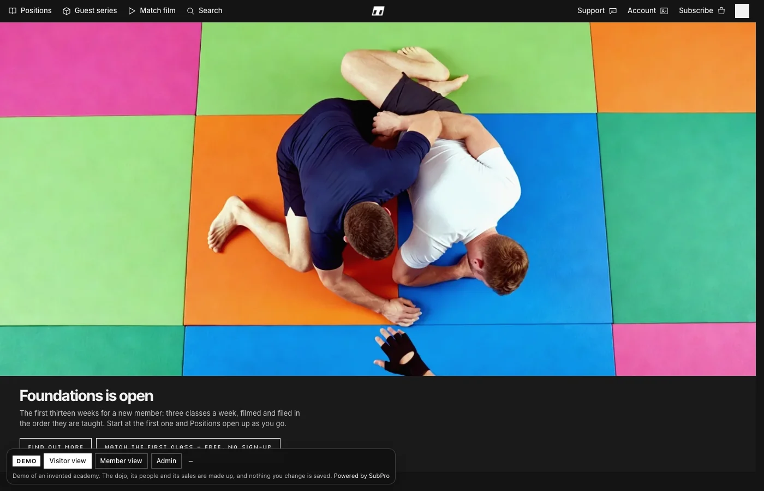Screen dimensions: 764x491
Task: Click the Guest series cube icon
Action: tap(67, 11)
